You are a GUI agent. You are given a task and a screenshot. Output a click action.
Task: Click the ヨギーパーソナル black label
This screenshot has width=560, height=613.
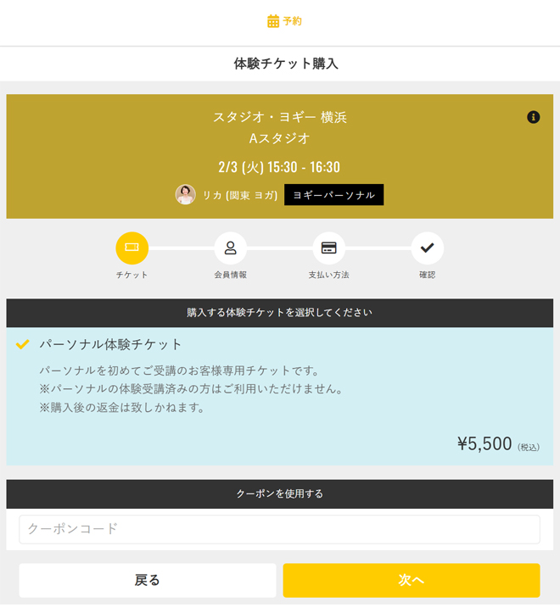click(333, 195)
